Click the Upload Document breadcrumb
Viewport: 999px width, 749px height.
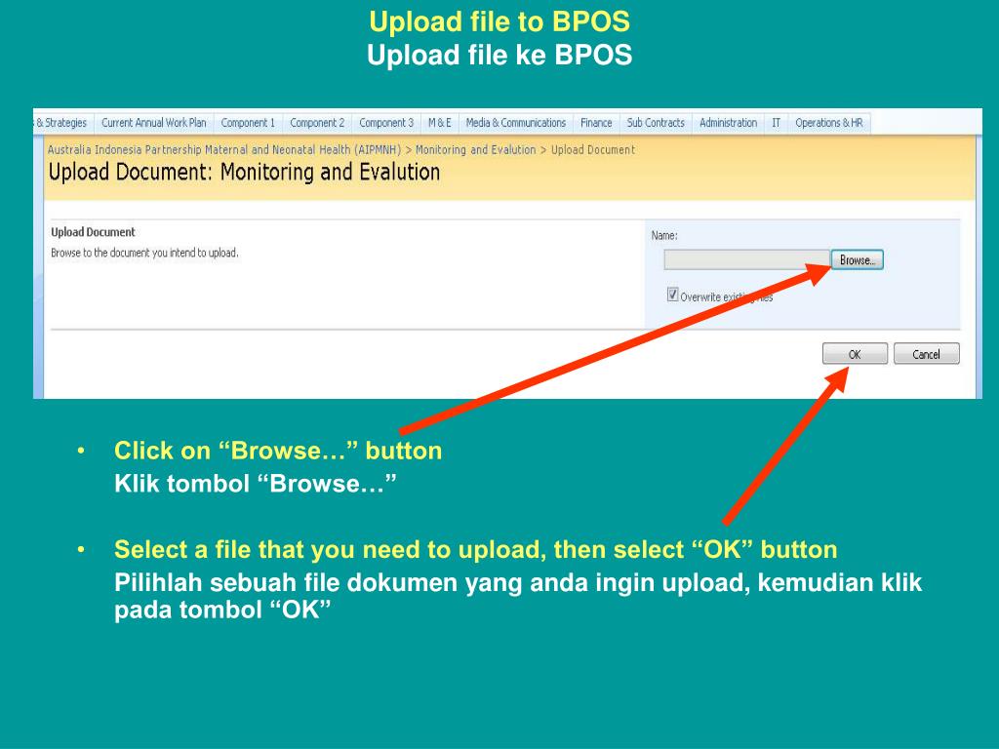click(x=592, y=149)
